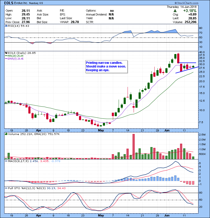
Task: Click the MA(20) 25.09 legend entry
Action: point(14,56)
